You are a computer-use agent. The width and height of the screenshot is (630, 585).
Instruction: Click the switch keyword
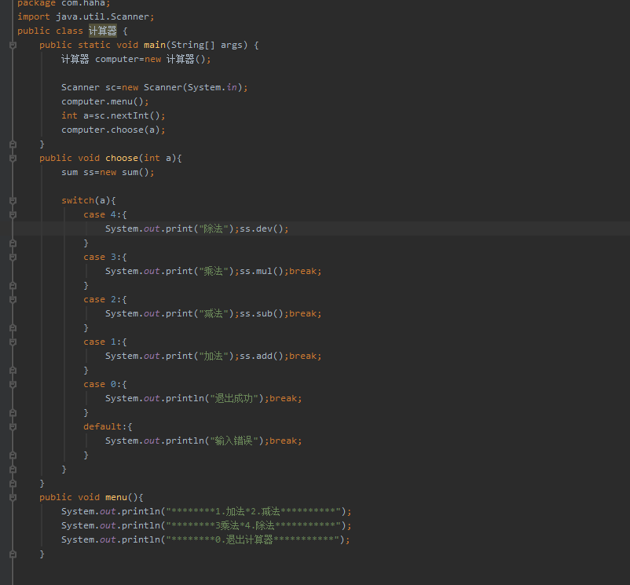click(x=78, y=200)
